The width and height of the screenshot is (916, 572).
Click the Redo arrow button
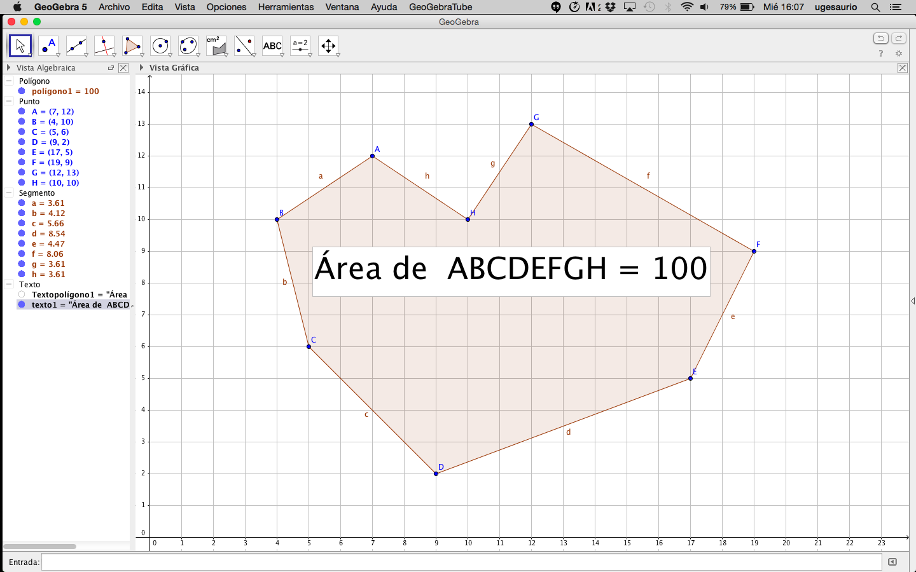[x=898, y=38]
